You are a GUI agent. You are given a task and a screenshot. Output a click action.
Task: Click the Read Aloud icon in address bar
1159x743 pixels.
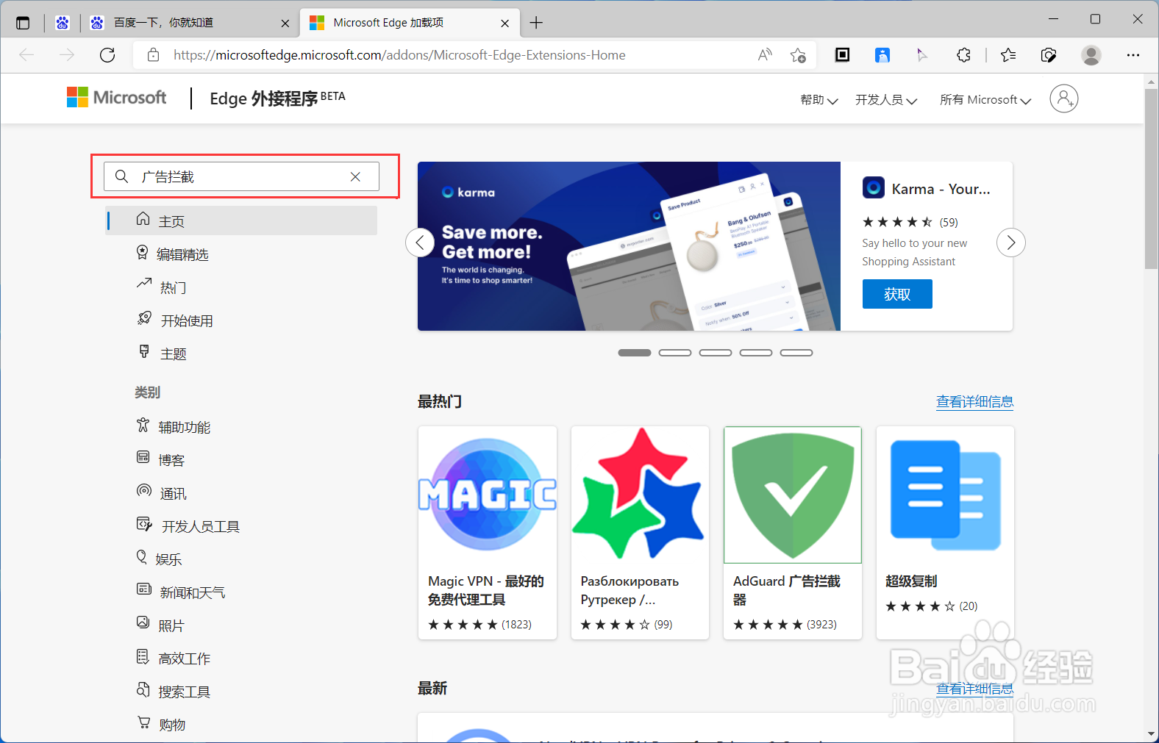click(x=765, y=55)
